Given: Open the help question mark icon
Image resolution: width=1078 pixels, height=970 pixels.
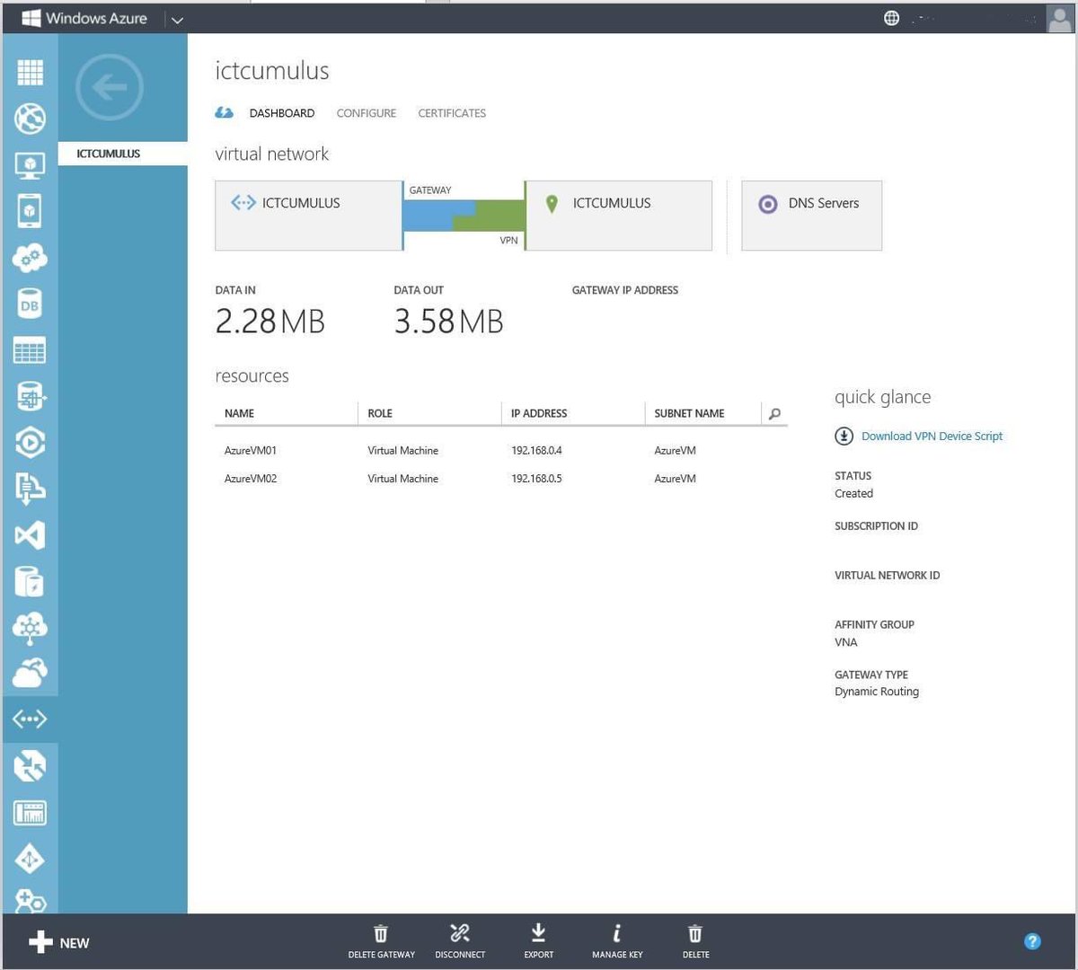Looking at the screenshot, I should coord(1032,941).
